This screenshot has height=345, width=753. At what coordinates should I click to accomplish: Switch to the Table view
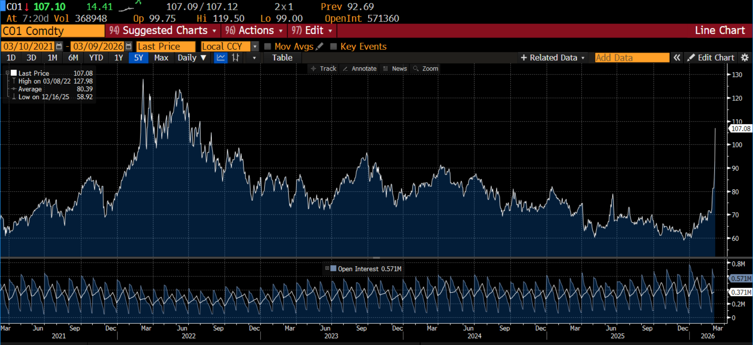[x=282, y=58]
